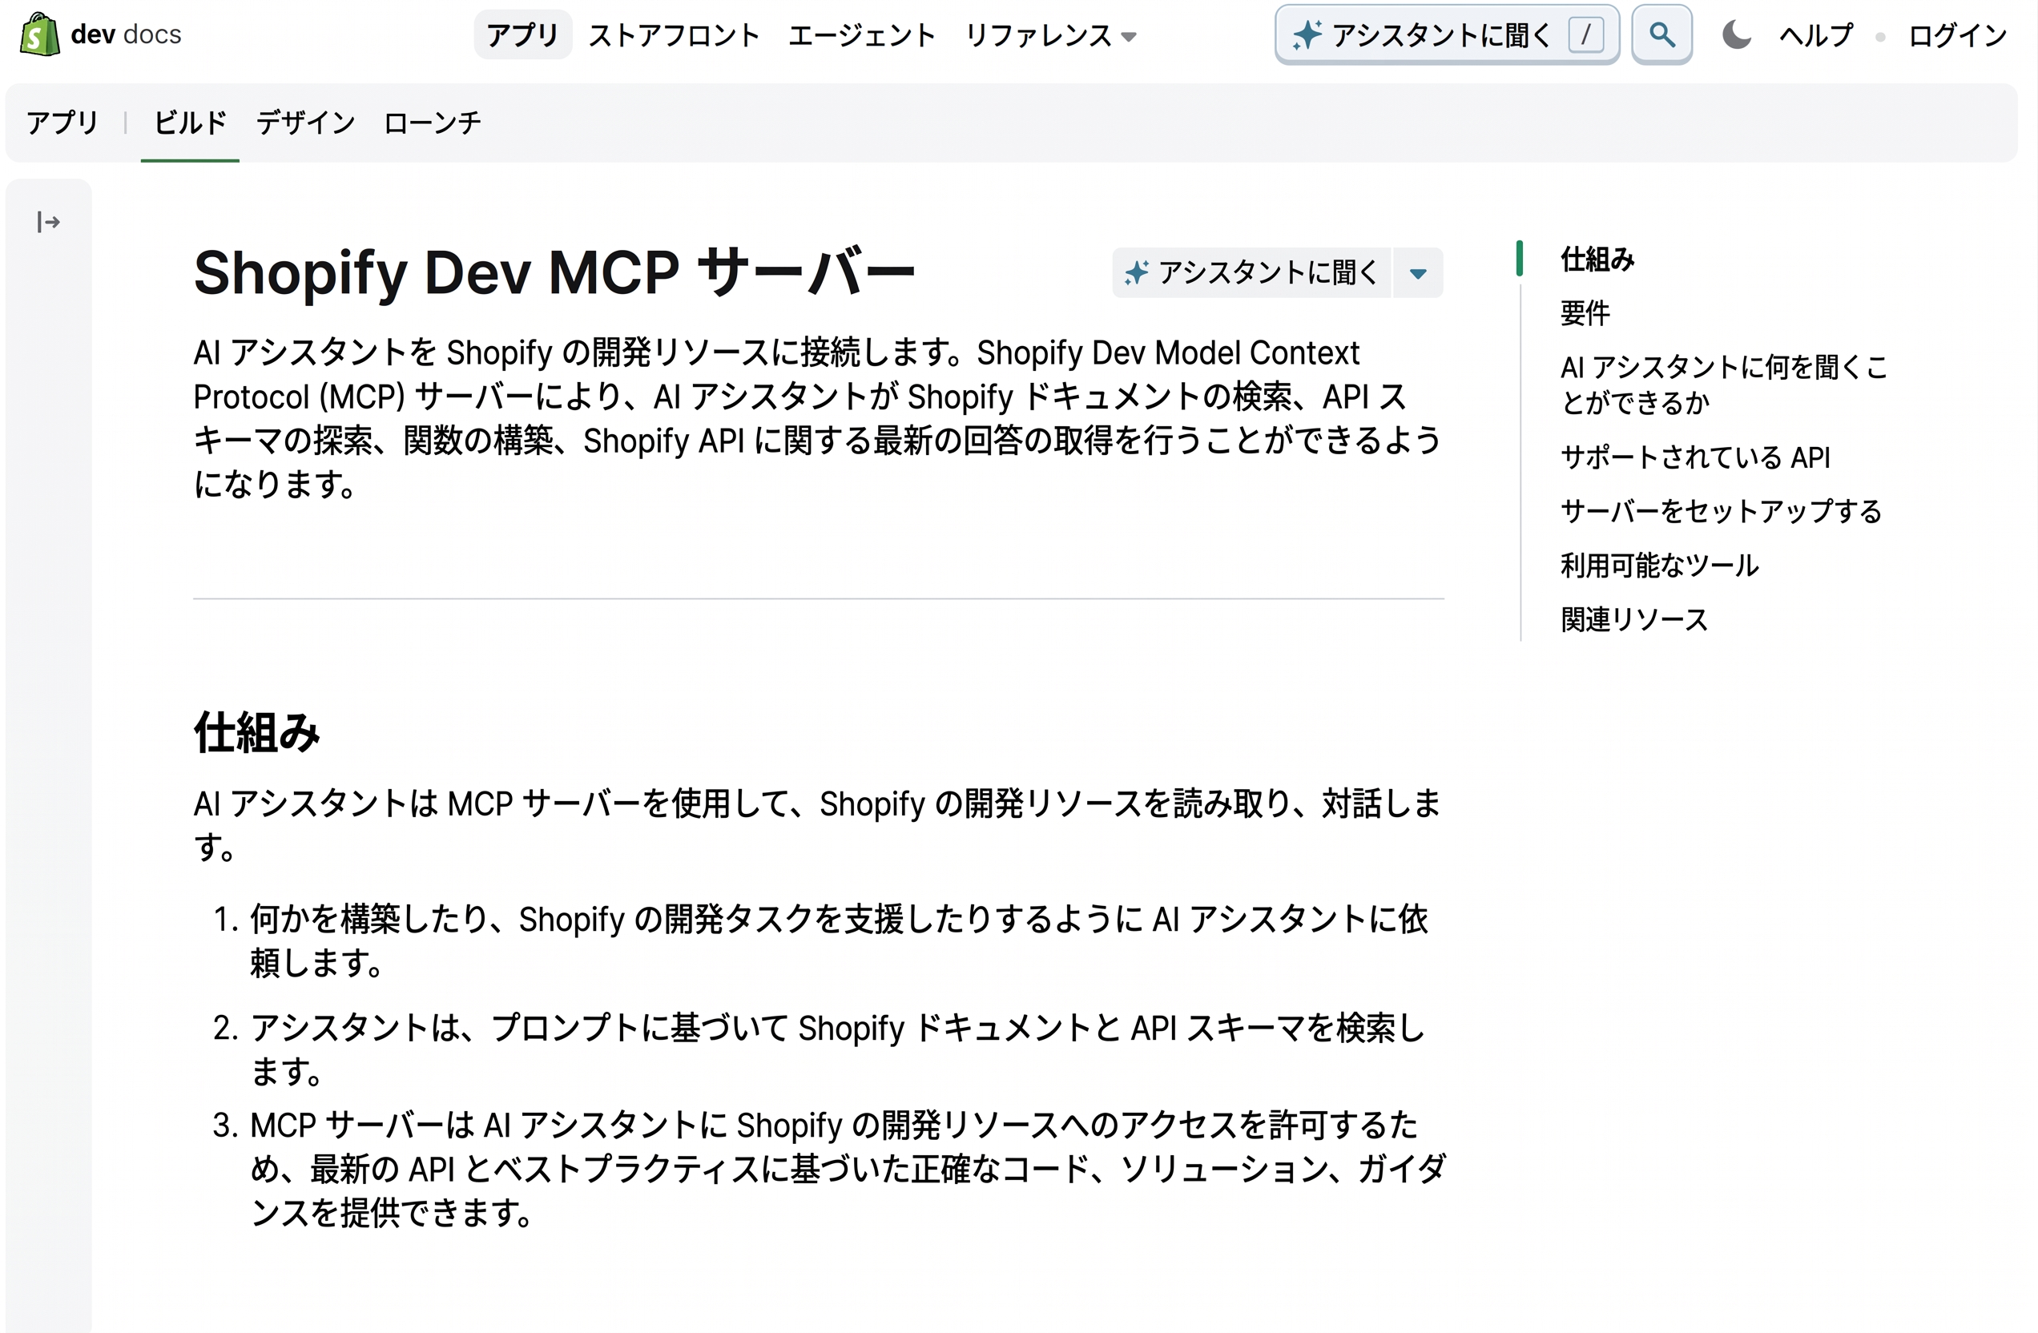The width and height of the screenshot is (2038, 1333).
Task: Click the 仕組み section heading
Action: click(257, 733)
